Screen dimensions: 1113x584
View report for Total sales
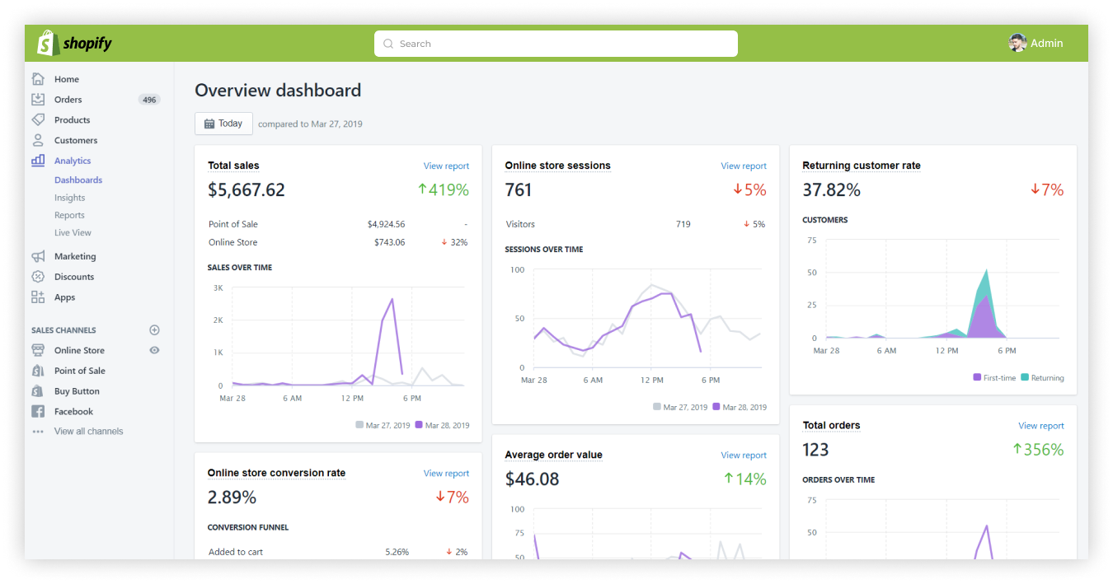pos(446,166)
